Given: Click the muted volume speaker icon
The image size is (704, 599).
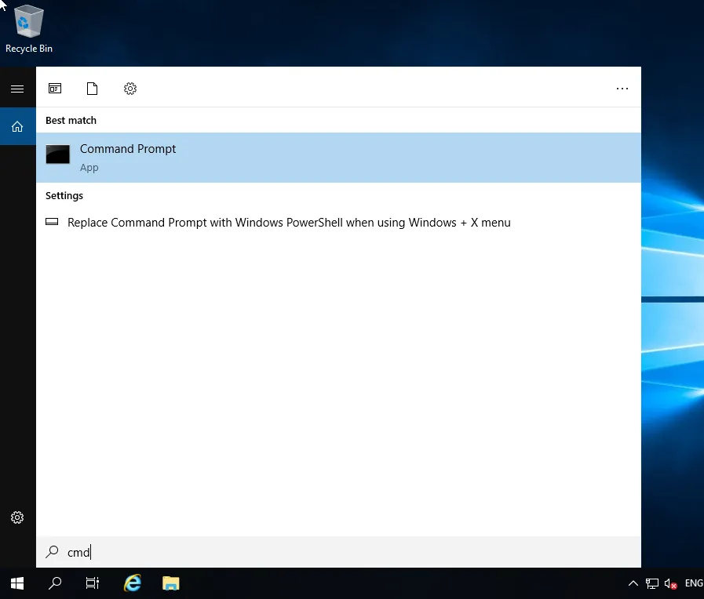Looking at the screenshot, I should [x=670, y=583].
